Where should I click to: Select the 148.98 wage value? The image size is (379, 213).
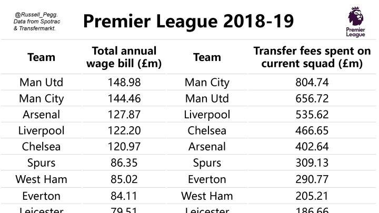coord(124,83)
